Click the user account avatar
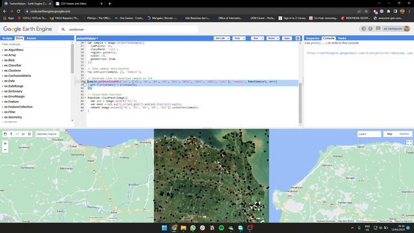The image size is (414, 233). 407,28
